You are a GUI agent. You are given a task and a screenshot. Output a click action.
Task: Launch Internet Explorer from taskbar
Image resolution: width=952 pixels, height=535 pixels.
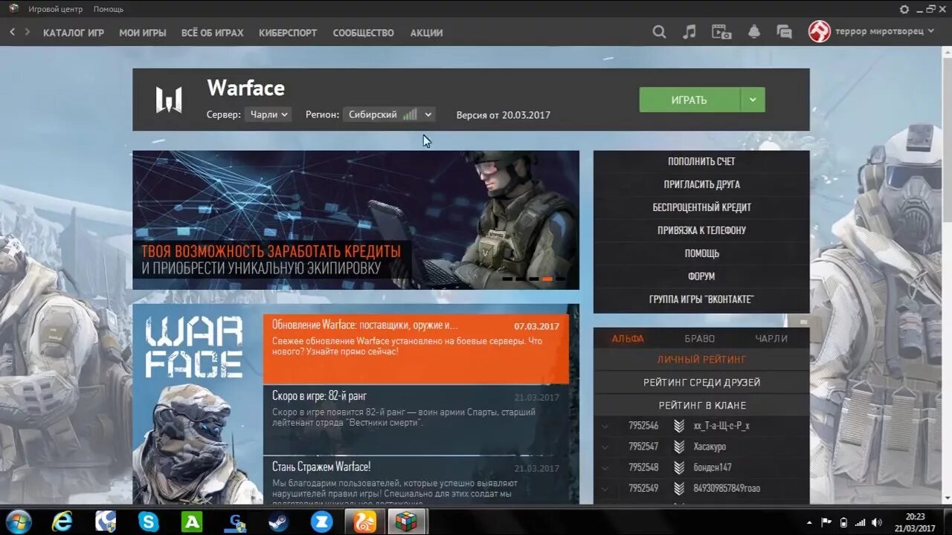(62, 522)
